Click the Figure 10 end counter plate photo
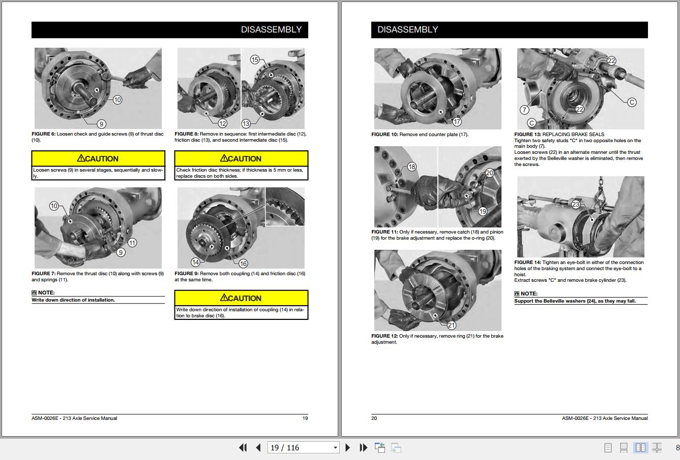This screenshot has width=680, height=460. click(438, 89)
